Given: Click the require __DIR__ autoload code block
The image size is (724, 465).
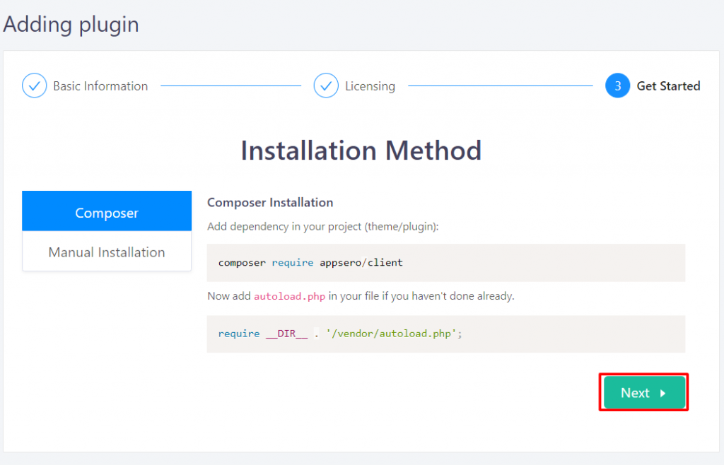Looking at the screenshot, I should click(445, 334).
